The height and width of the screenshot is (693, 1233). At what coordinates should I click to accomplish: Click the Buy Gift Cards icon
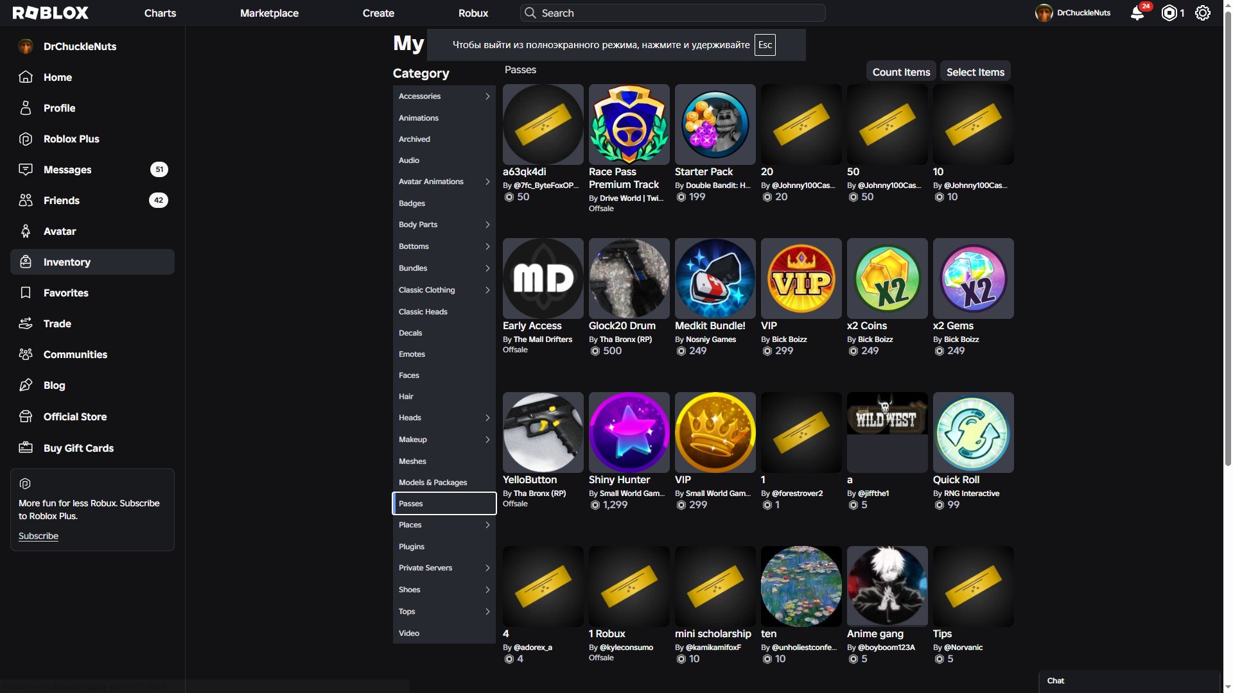(26, 448)
